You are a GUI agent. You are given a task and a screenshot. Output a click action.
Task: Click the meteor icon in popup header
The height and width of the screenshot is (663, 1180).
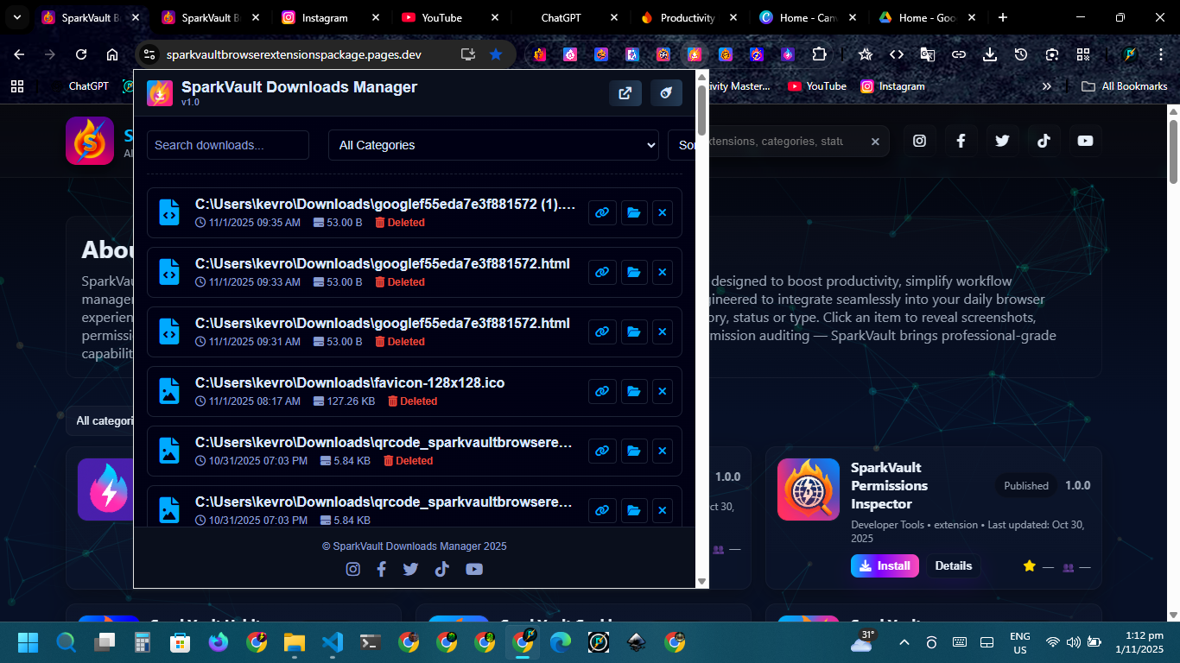[666, 93]
